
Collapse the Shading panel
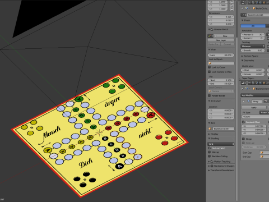coord(209,139)
